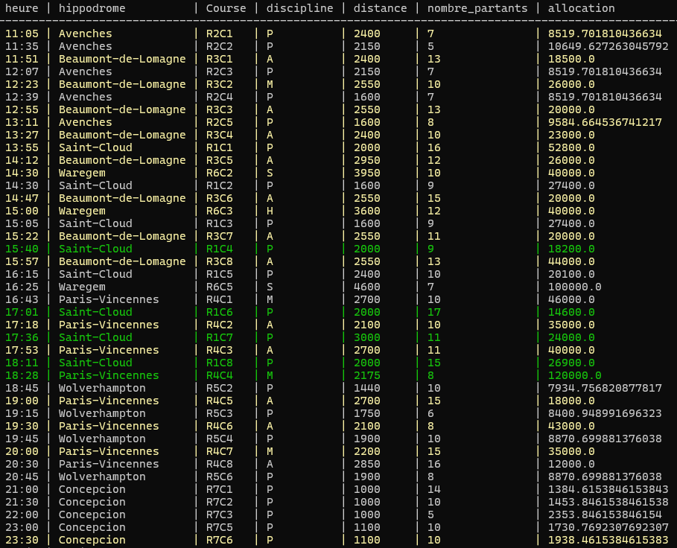Select distance value 2175
The image size is (677, 548).
[367, 375]
